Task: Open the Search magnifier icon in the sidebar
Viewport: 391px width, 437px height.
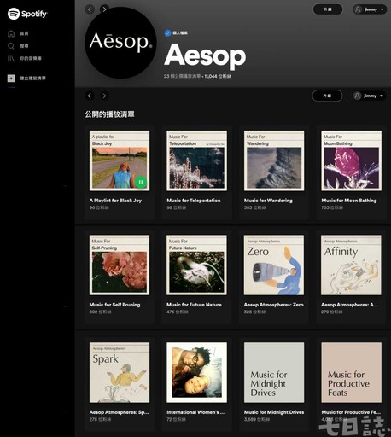Action: click(x=11, y=46)
